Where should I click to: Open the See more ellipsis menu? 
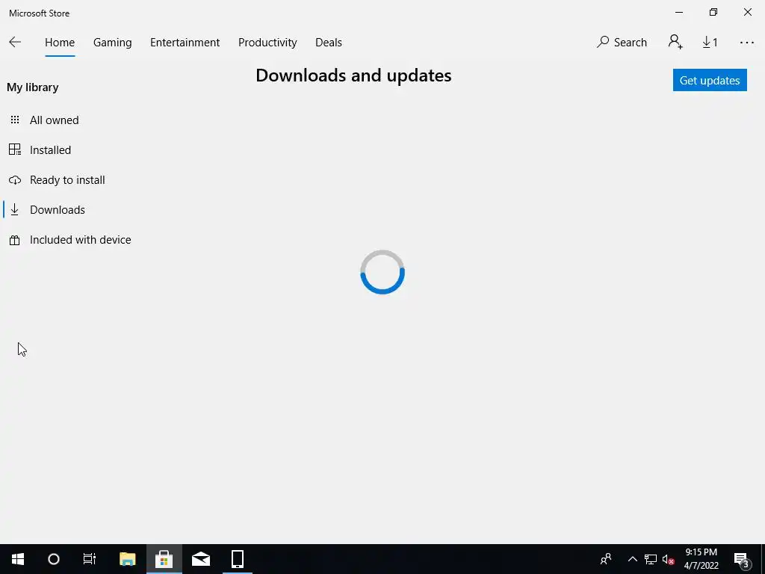[746, 43]
